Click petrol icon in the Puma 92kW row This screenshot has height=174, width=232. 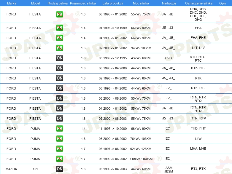point(59,149)
